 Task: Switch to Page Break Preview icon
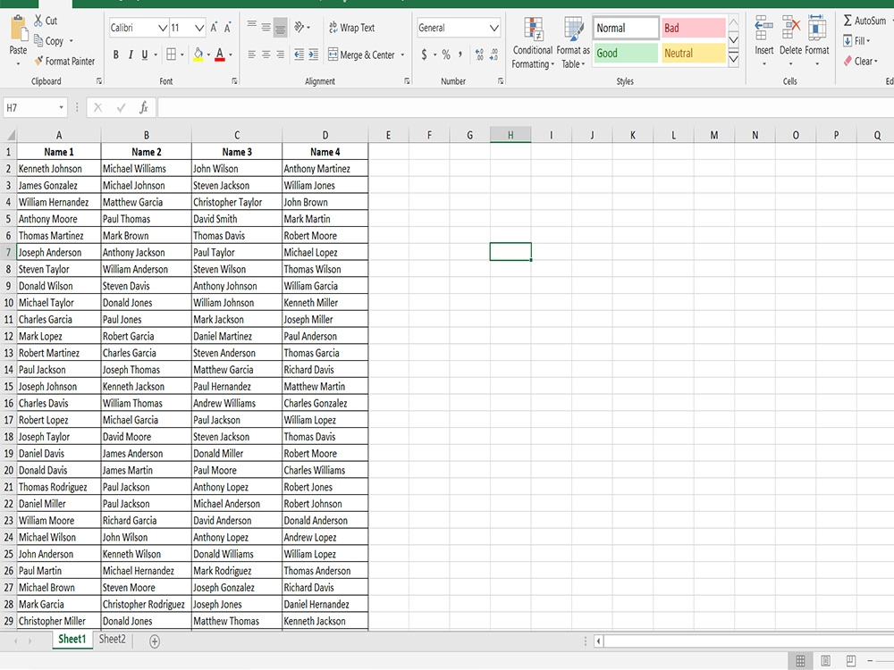click(x=851, y=660)
